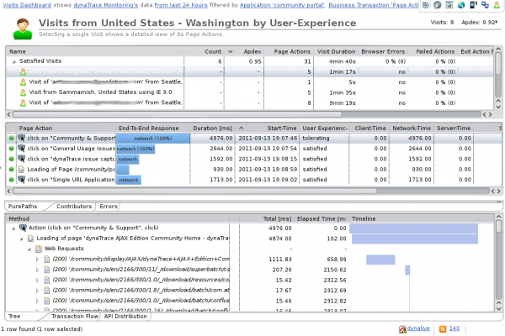This screenshot has height=336, width=505.
Task: Click the large green user avatar beside the title
Action: pos(23,29)
